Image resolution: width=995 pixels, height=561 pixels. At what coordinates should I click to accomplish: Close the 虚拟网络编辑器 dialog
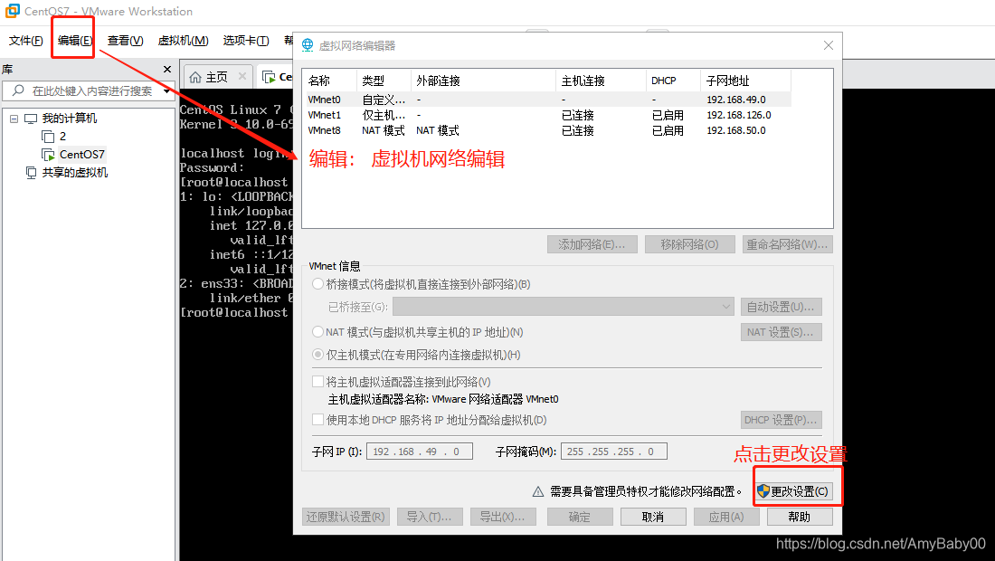[828, 45]
